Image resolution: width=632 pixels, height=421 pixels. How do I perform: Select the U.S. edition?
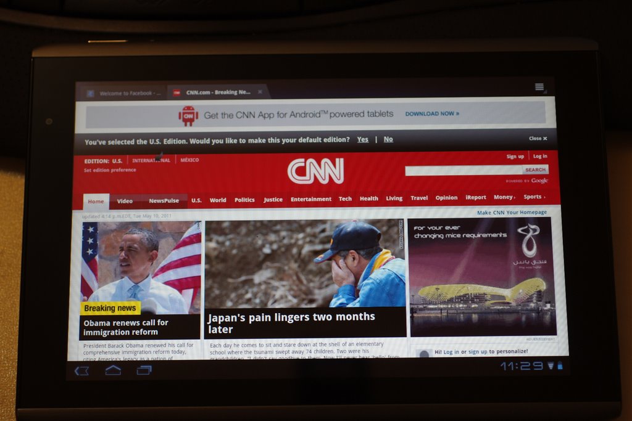click(x=117, y=161)
